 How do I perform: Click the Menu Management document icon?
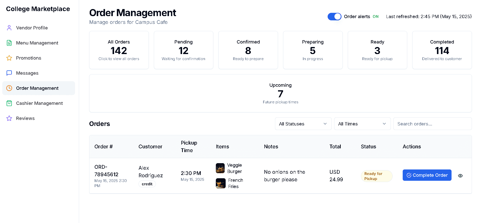tap(9, 43)
